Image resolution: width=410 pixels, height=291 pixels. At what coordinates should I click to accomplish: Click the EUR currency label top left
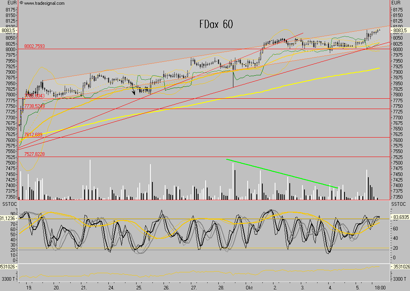[12, 3]
